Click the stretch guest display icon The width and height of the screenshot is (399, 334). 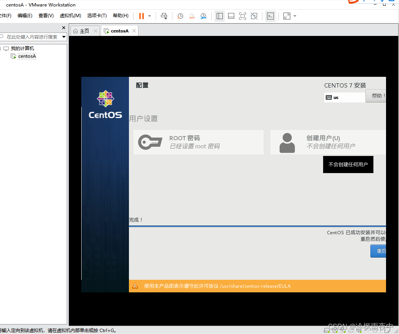click(287, 16)
